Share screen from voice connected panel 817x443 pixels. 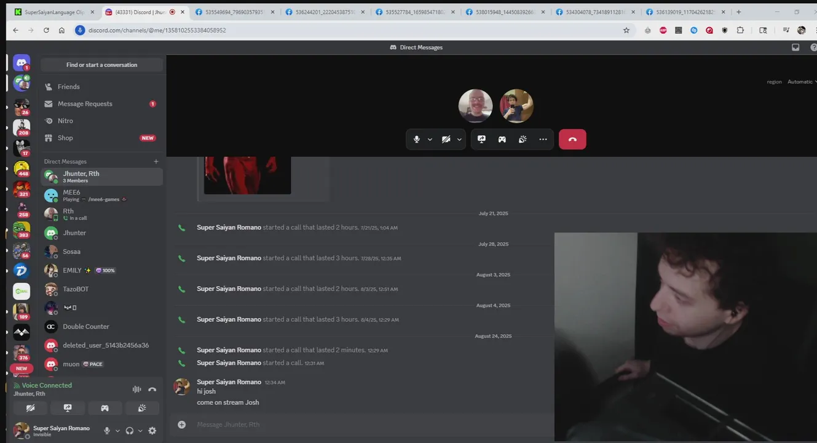[x=68, y=408]
